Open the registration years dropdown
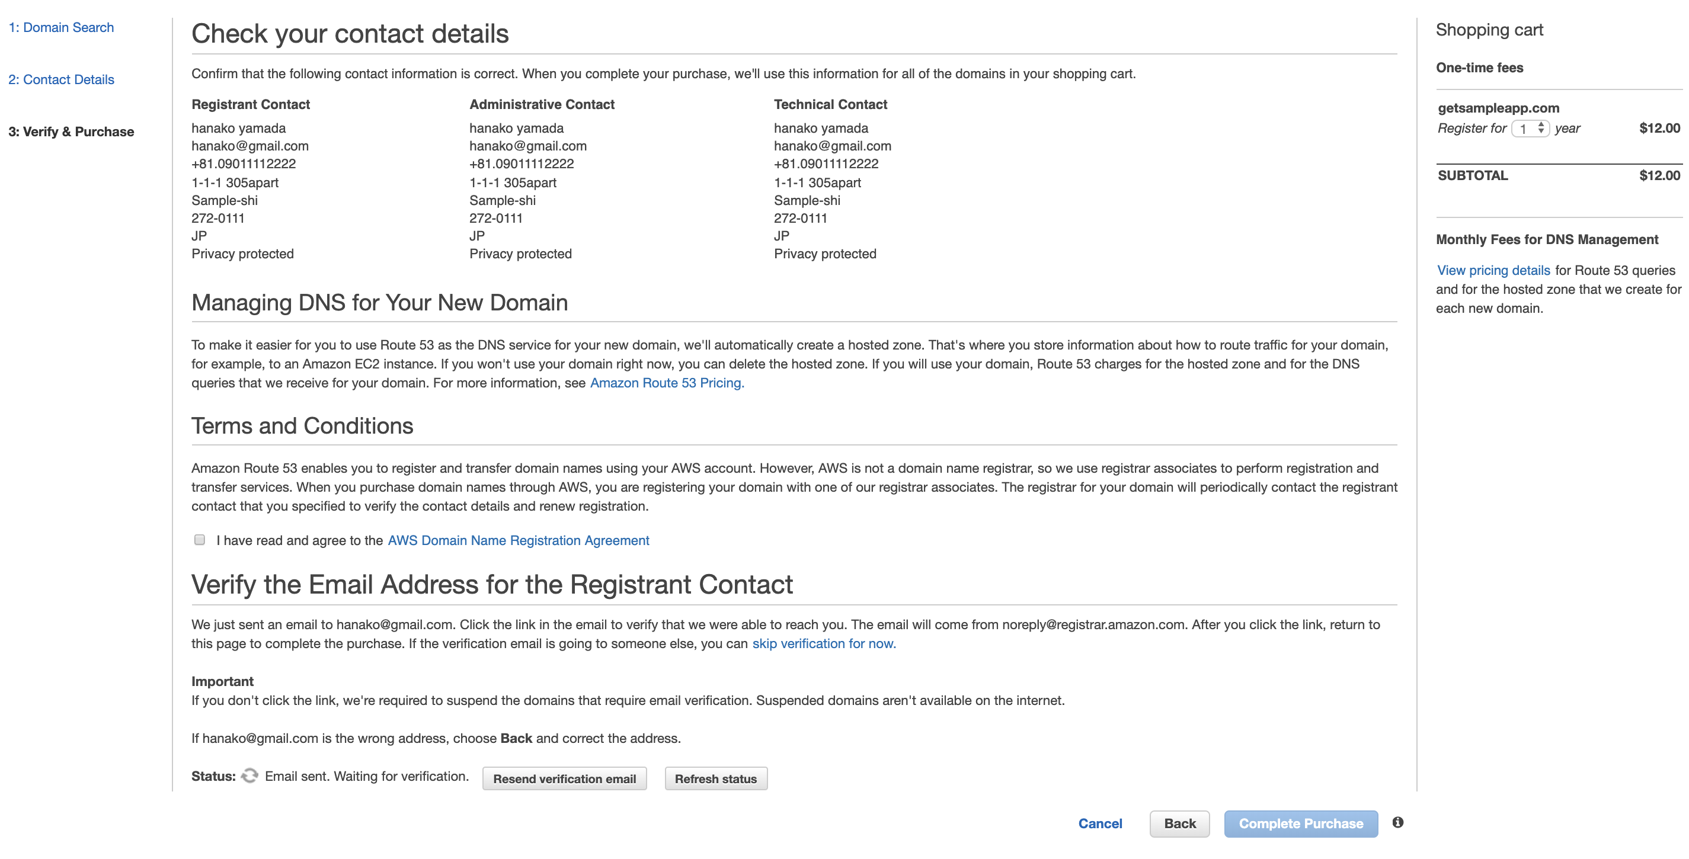 pos(1530,129)
